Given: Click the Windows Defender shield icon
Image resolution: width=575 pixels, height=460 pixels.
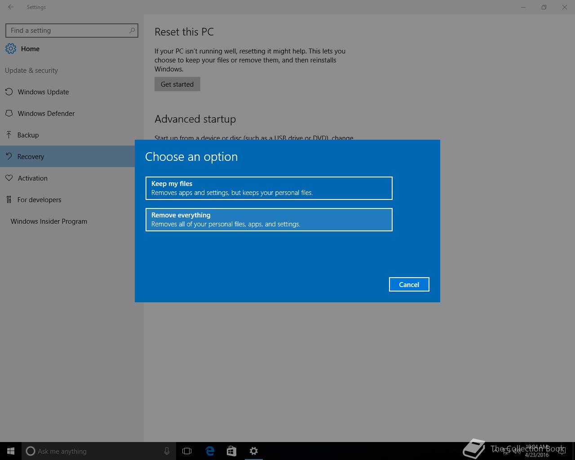Looking at the screenshot, I should pos(9,113).
